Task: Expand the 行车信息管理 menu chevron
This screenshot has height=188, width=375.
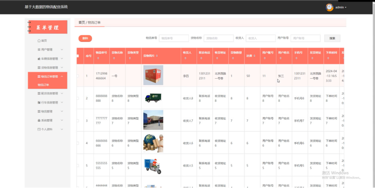Action: tap(62, 102)
